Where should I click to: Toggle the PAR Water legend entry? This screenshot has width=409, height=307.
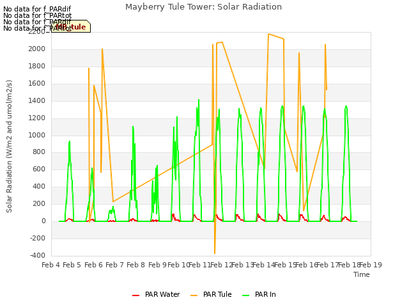pos(156,294)
